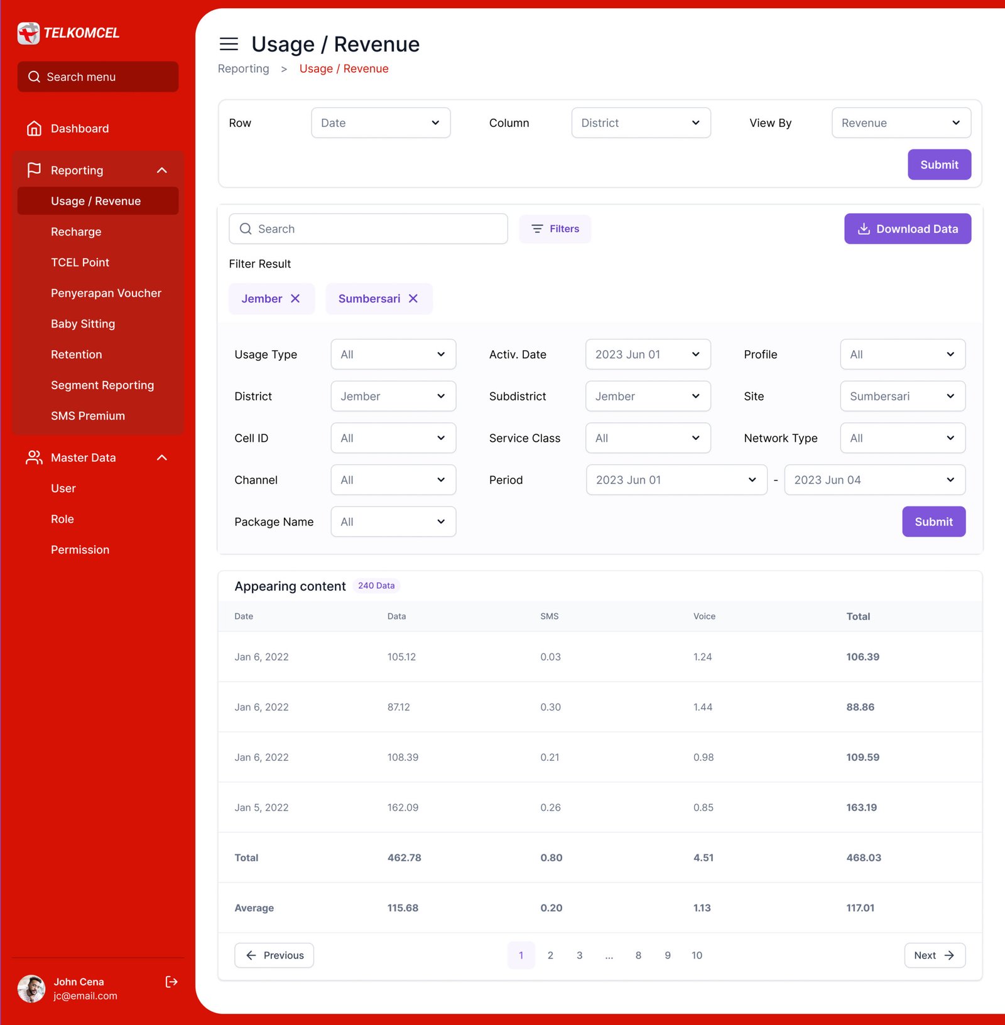Open the Dashboard home icon
This screenshot has width=1005, height=1025.
[x=34, y=129]
